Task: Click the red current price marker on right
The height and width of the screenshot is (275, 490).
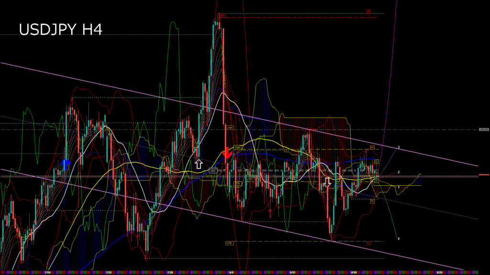Action: pos(484,175)
